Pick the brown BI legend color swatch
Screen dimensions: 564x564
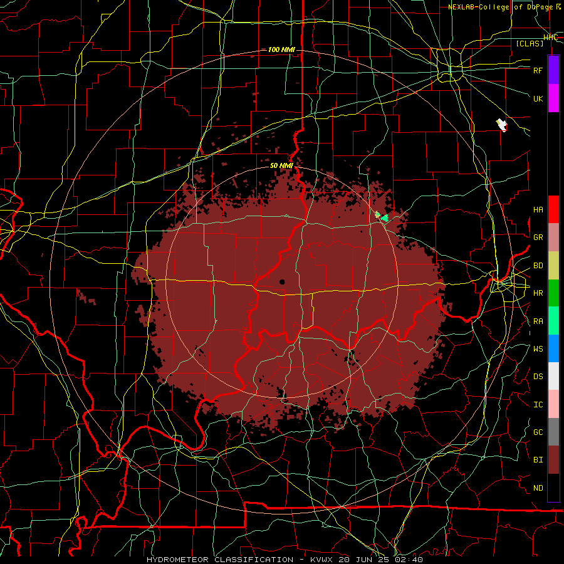[x=553, y=460]
